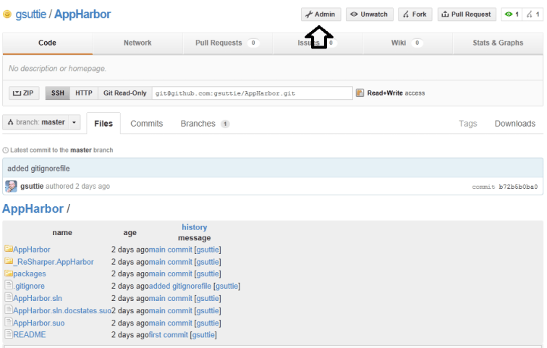547x348 pixels.
Task: Click the Pull Request button's icon
Action: (445, 14)
